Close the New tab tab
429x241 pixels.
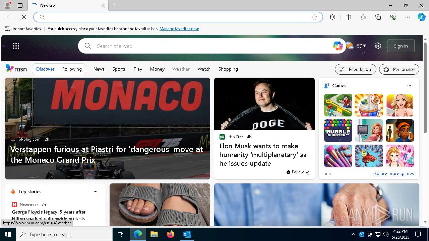(x=103, y=5)
